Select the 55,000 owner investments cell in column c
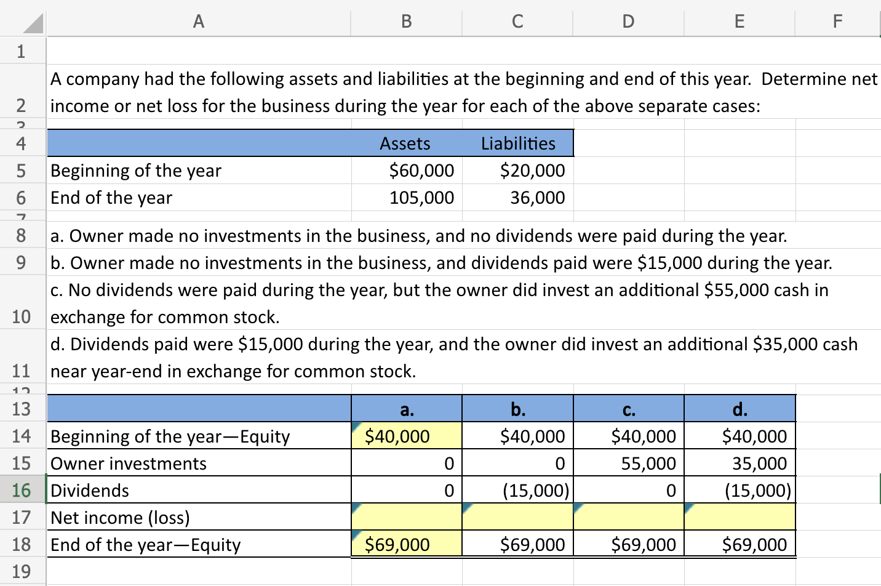Image resolution: width=881 pixels, height=586 pixels. [x=628, y=463]
